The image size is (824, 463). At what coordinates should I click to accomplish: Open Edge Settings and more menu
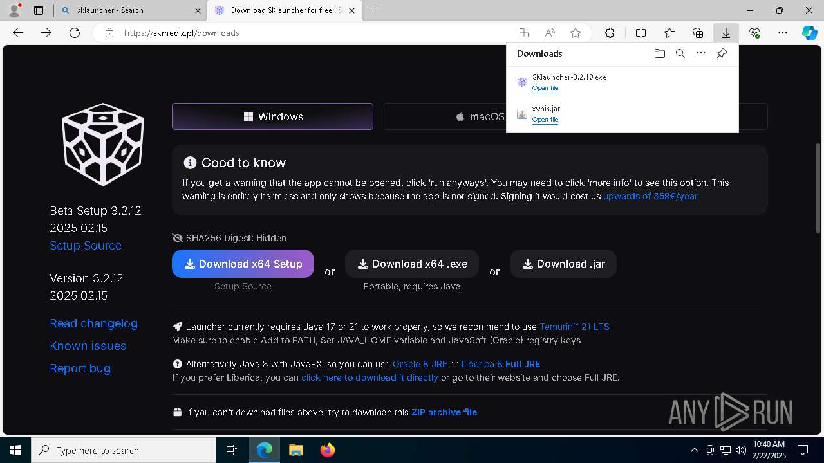[783, 33]
